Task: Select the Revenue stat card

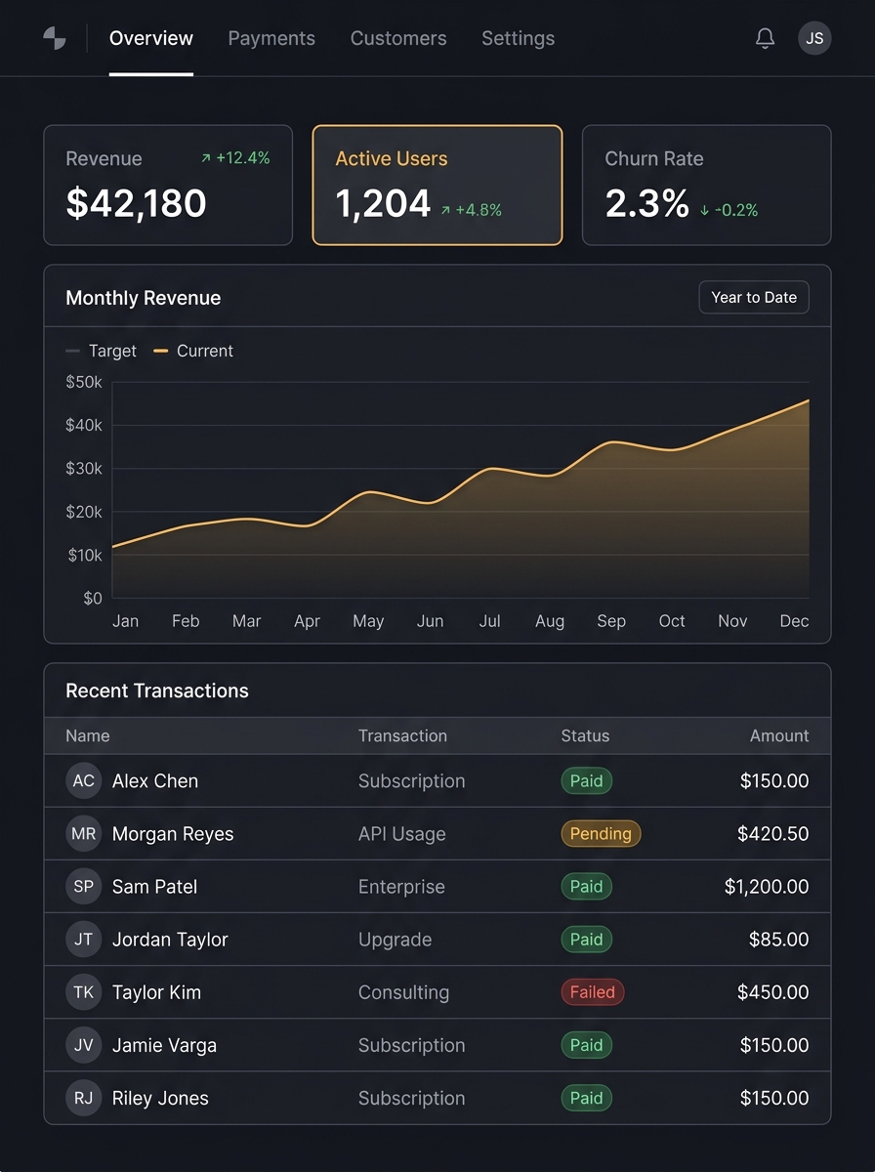Action: point(168,185)
